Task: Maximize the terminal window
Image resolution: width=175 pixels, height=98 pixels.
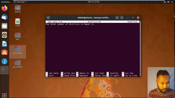Action: (x=133, y=18)
